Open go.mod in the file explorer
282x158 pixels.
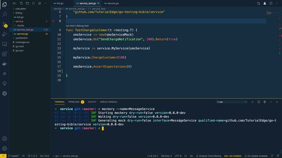click(19, 47)
